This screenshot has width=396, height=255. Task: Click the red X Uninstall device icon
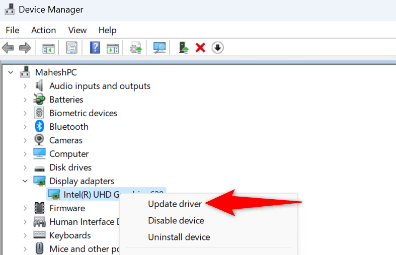click(x=200, y=47)
